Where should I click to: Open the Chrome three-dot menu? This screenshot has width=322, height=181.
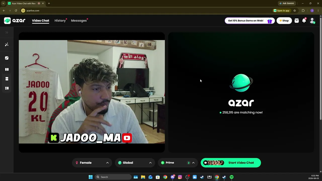(x=318, y=11)
